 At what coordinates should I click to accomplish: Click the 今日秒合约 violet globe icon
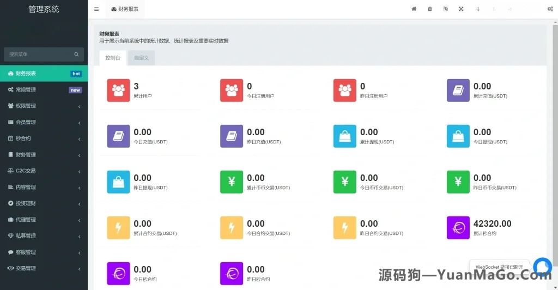tap(118, 274)
